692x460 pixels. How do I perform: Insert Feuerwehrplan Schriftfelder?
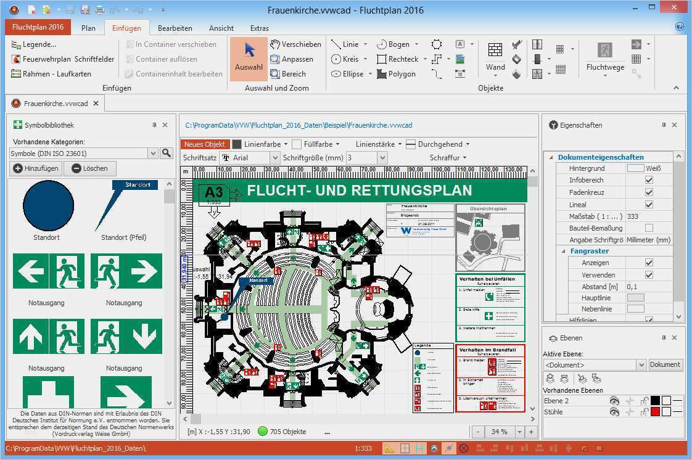(x=63, y=59)
